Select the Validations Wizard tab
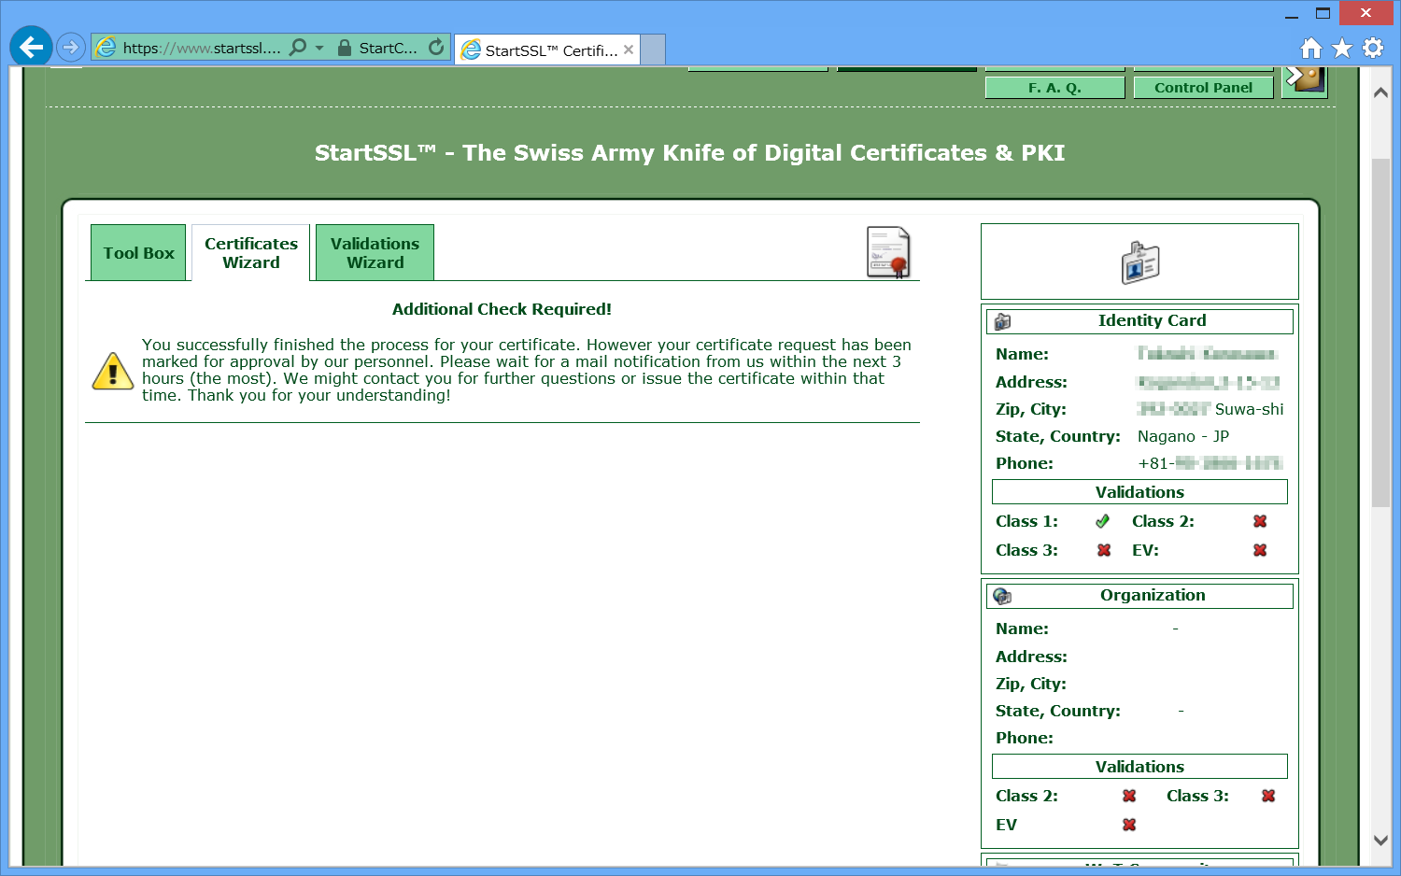 375,253
